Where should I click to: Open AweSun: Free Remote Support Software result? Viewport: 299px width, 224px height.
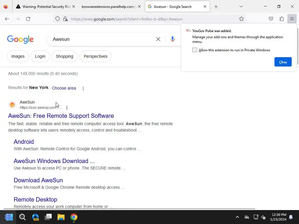pyautogui.click(x=61, y=116)
